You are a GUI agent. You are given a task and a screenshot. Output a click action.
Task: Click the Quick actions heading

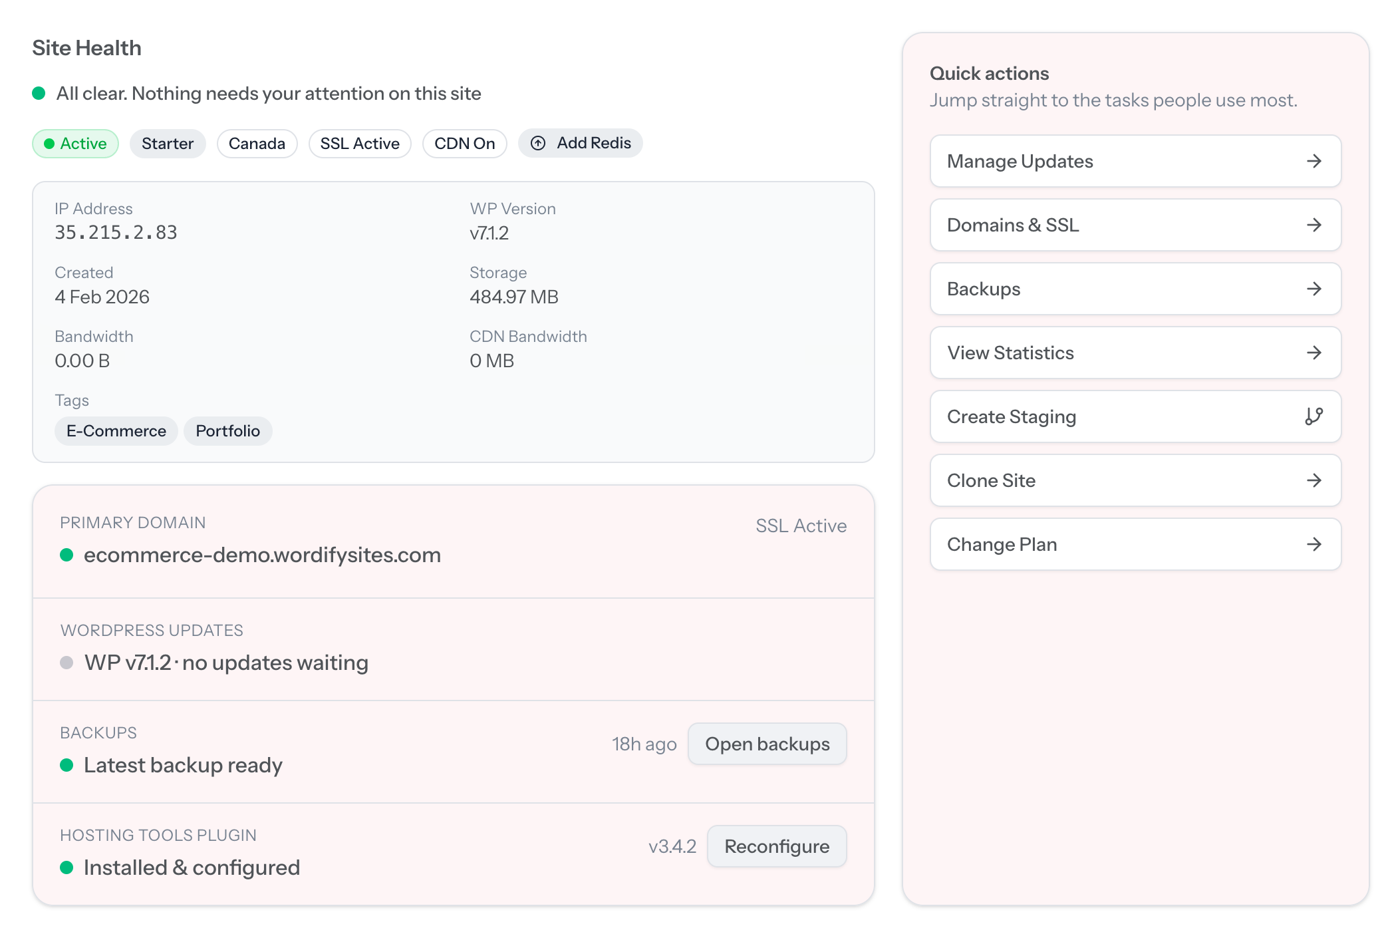pyautogui.click(x=989, y=73)
